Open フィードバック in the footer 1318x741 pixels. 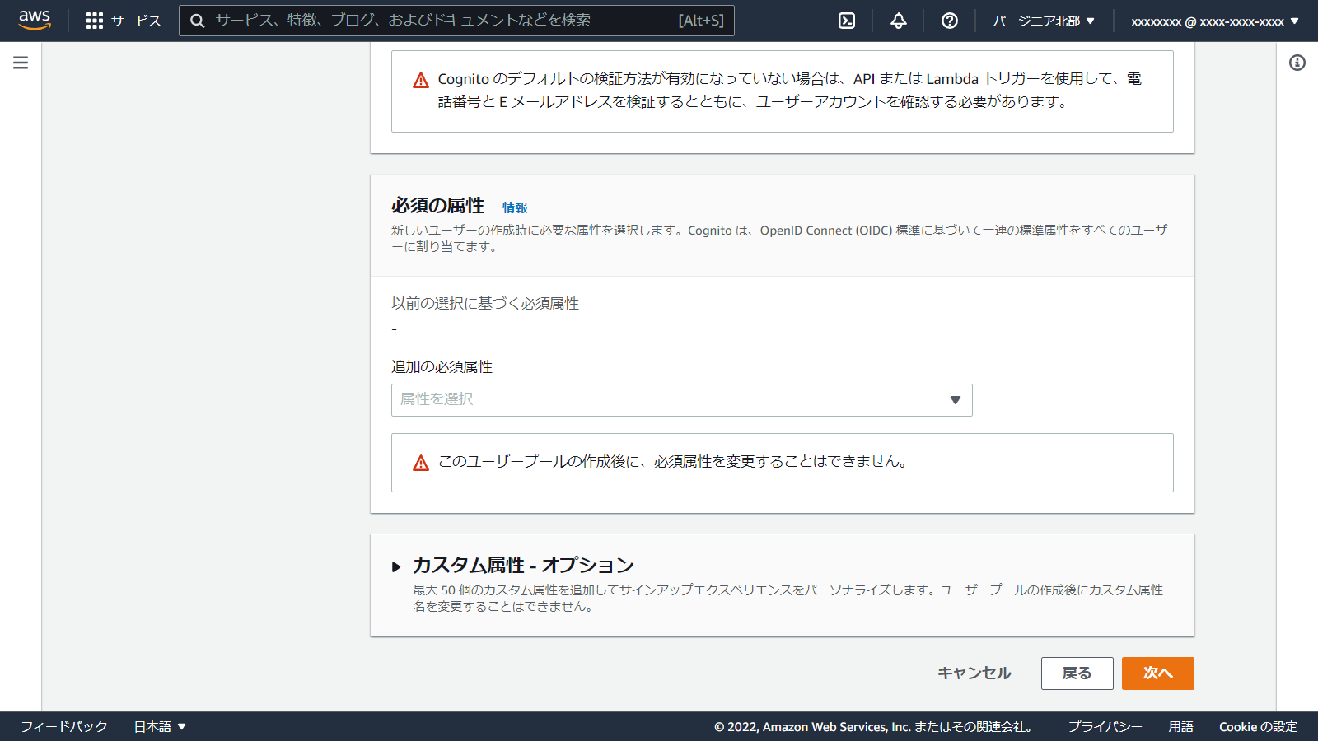[x=63, y=726]
